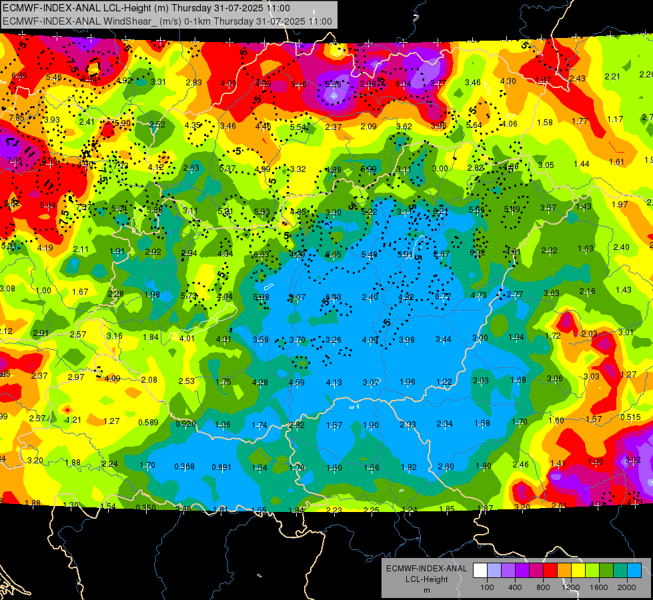Click the wind shear value 1.22

pyautogui.click(x=444, y=382)
